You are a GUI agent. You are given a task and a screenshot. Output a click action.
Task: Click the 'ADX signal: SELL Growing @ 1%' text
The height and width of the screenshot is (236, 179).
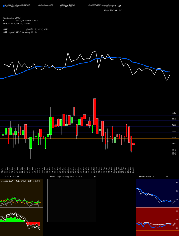(20, 32)
